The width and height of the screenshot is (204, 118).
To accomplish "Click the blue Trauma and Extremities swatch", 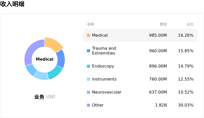I will click(x=88, y=51).
